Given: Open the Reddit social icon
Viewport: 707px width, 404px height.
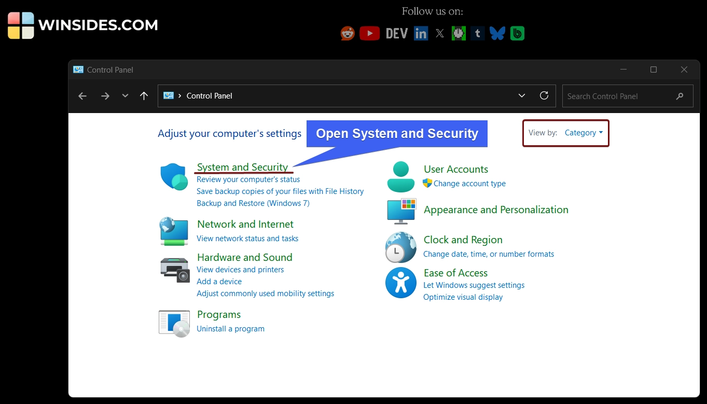Looking at the screenshot, I should (347, 33).
